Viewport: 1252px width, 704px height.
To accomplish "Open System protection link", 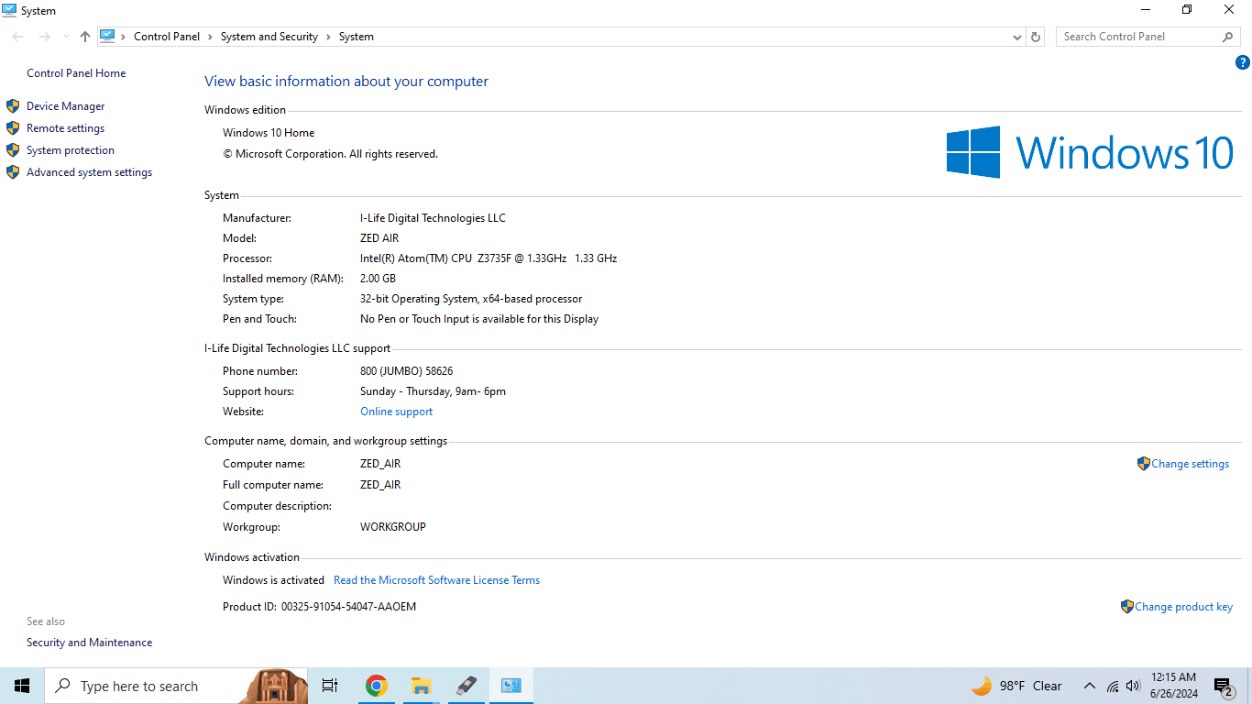I will (71, 150).
